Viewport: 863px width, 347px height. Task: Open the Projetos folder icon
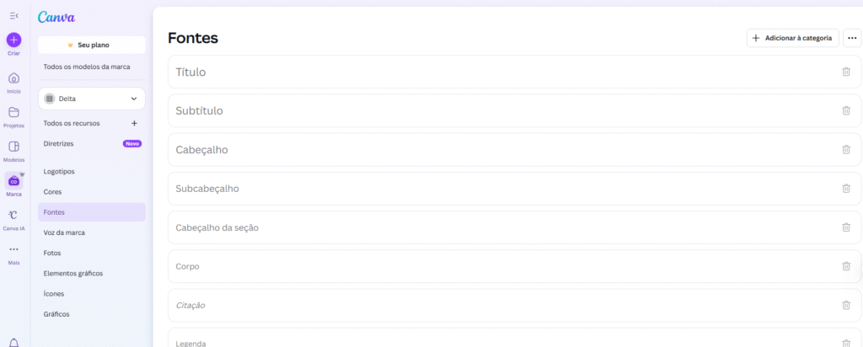click(13, 113)
